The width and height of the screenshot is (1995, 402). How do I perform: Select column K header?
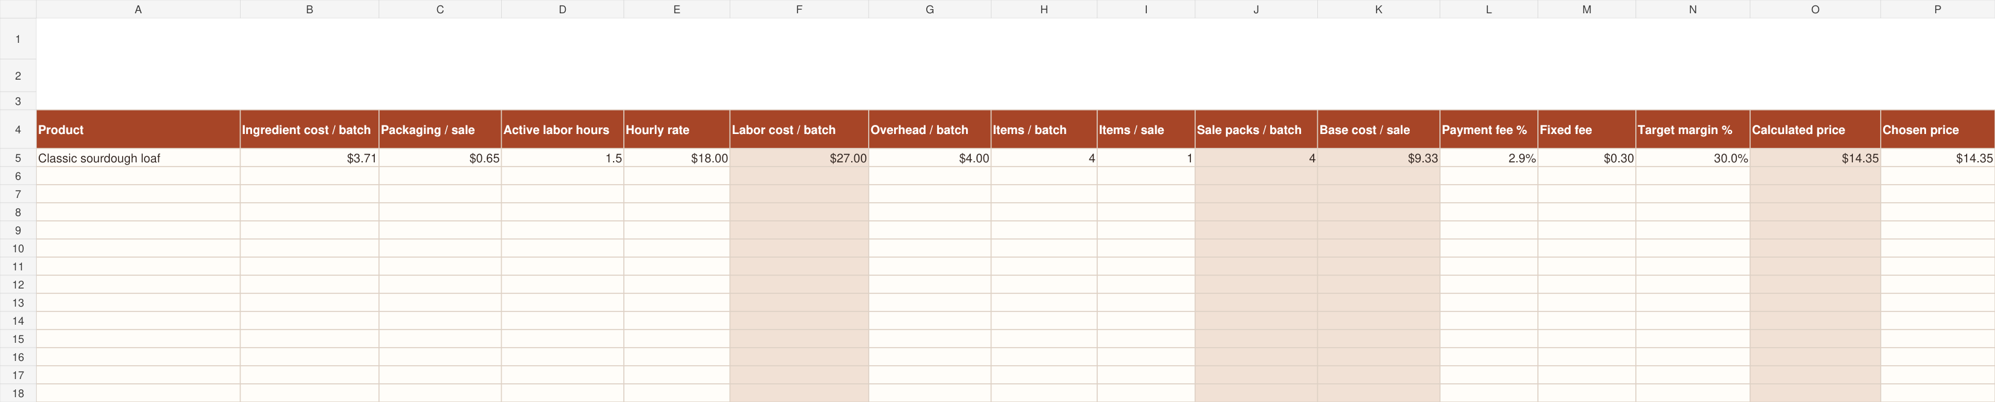1378,9
